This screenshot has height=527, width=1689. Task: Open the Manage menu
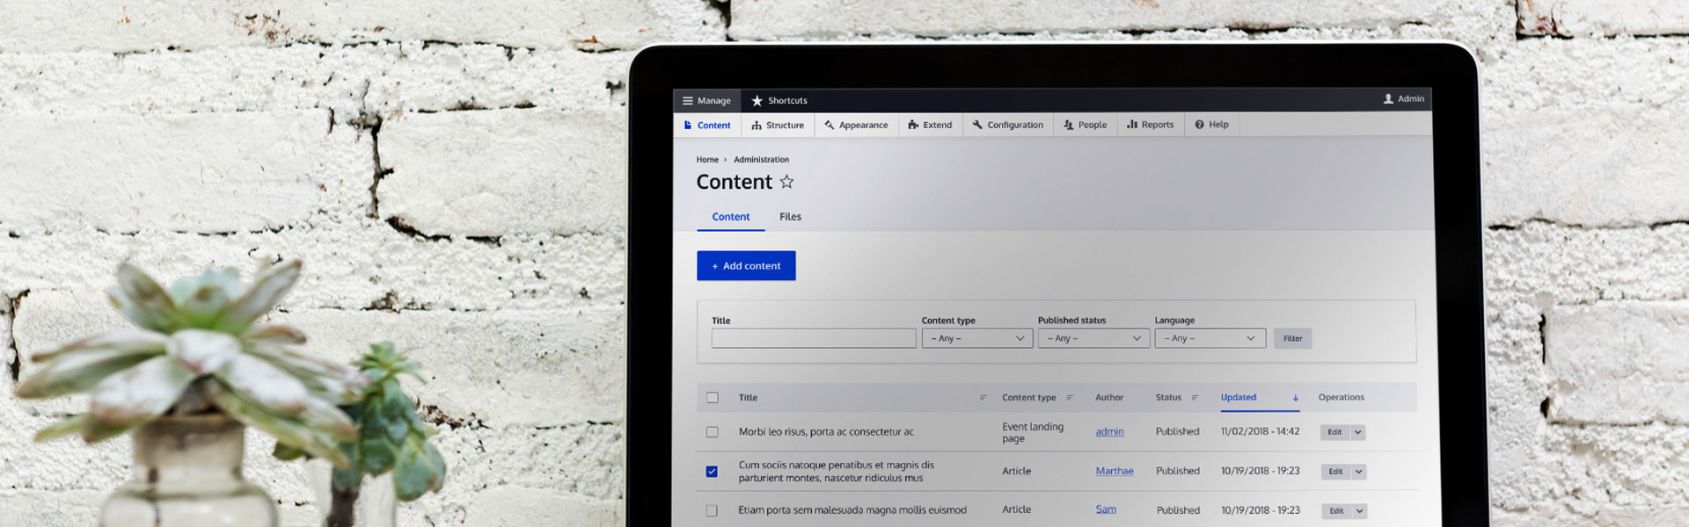[707, 101]
